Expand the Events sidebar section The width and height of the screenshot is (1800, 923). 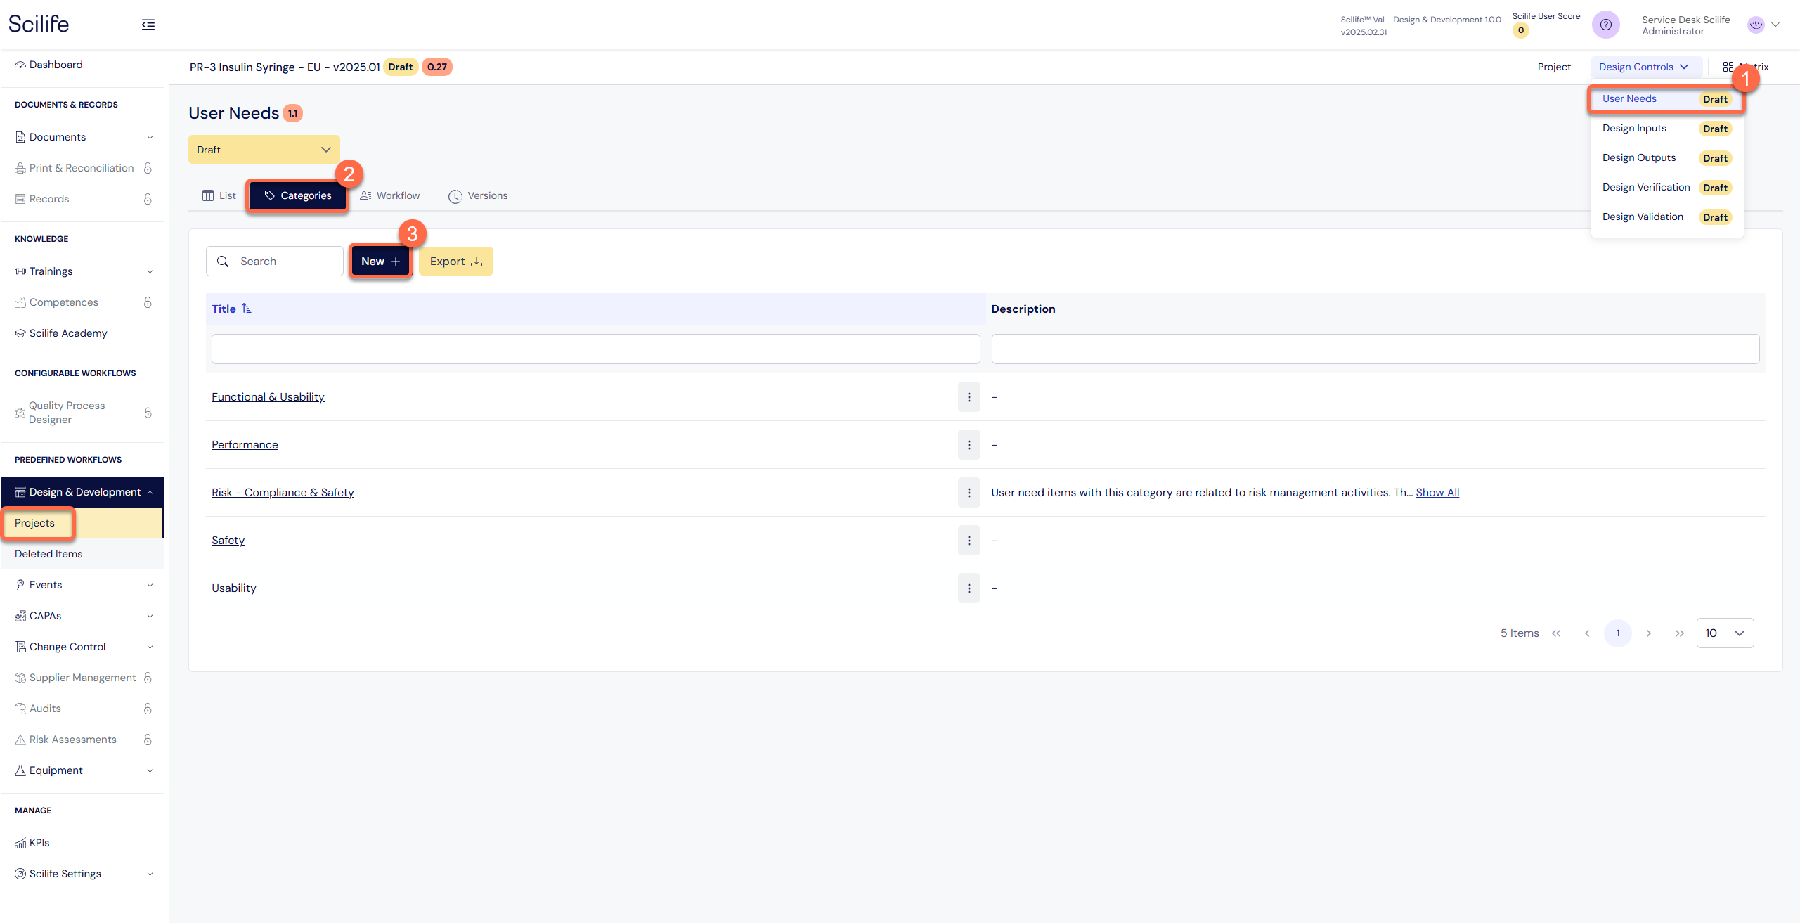point(84,585)
